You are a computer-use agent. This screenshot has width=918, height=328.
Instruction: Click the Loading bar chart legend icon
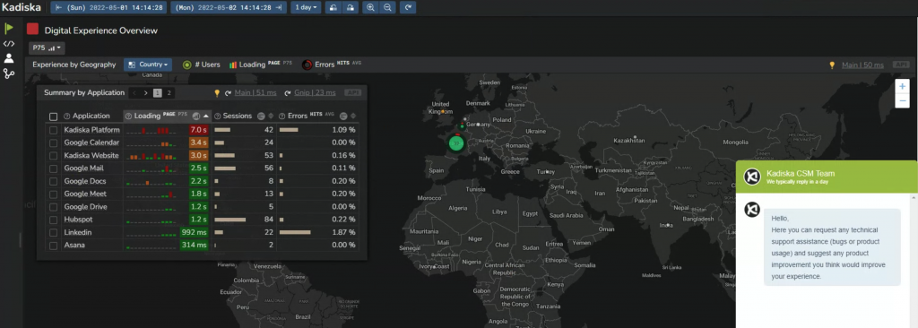pos(232,65)
